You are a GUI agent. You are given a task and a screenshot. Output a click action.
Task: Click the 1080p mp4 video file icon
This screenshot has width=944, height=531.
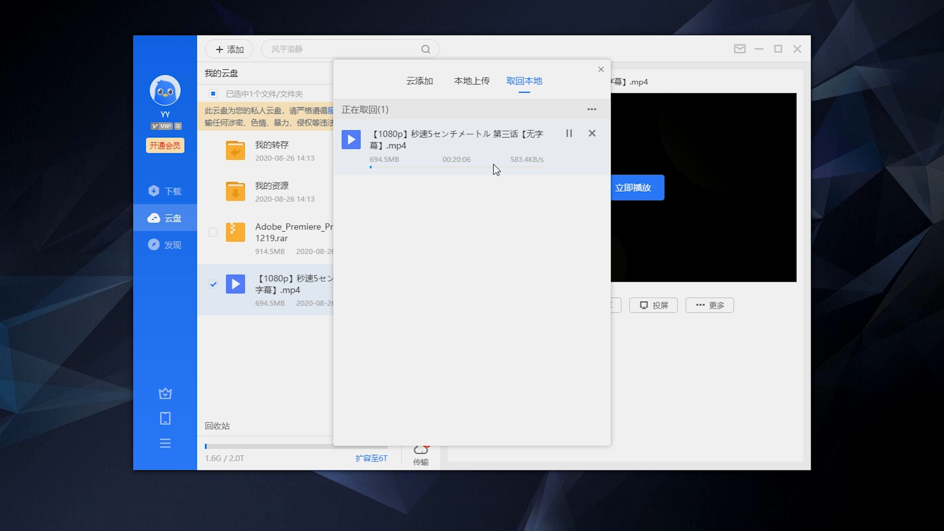click(236, 284)
